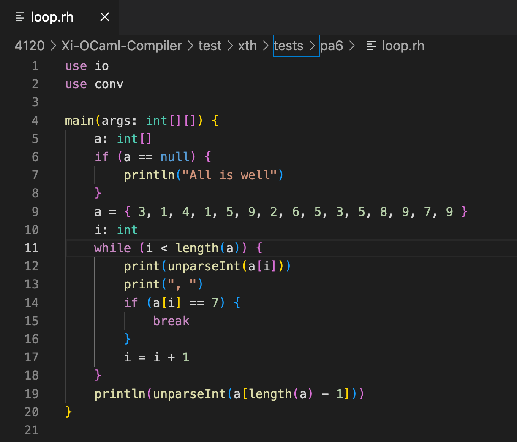Screen dimensions: 517x442
Task: Click chevron after tests breadcrumb
Action: pos(312,46)
